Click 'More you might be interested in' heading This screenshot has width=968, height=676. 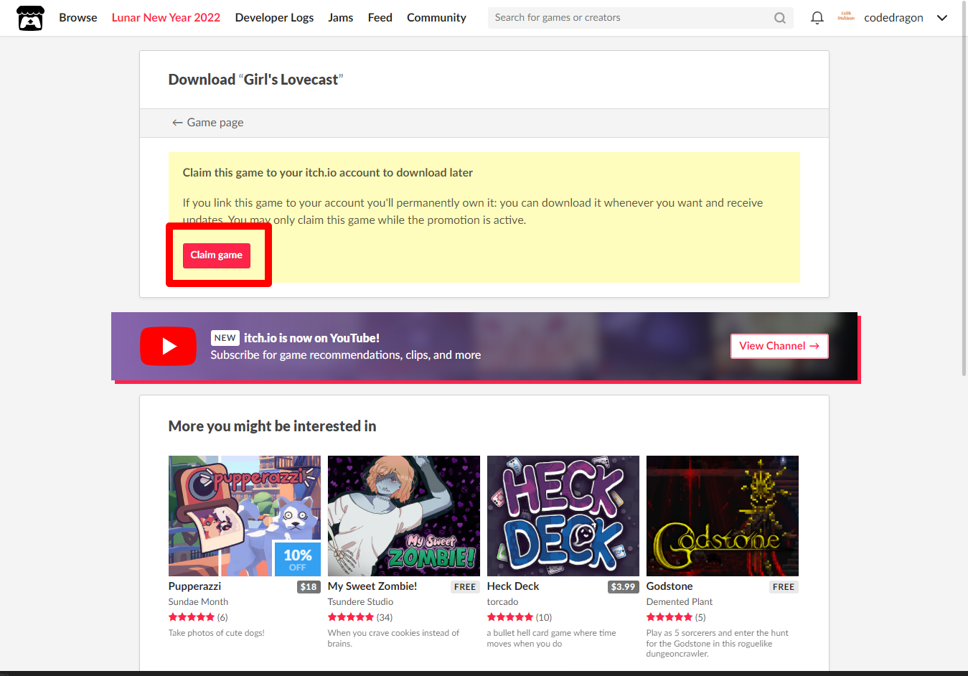point(272,426)
